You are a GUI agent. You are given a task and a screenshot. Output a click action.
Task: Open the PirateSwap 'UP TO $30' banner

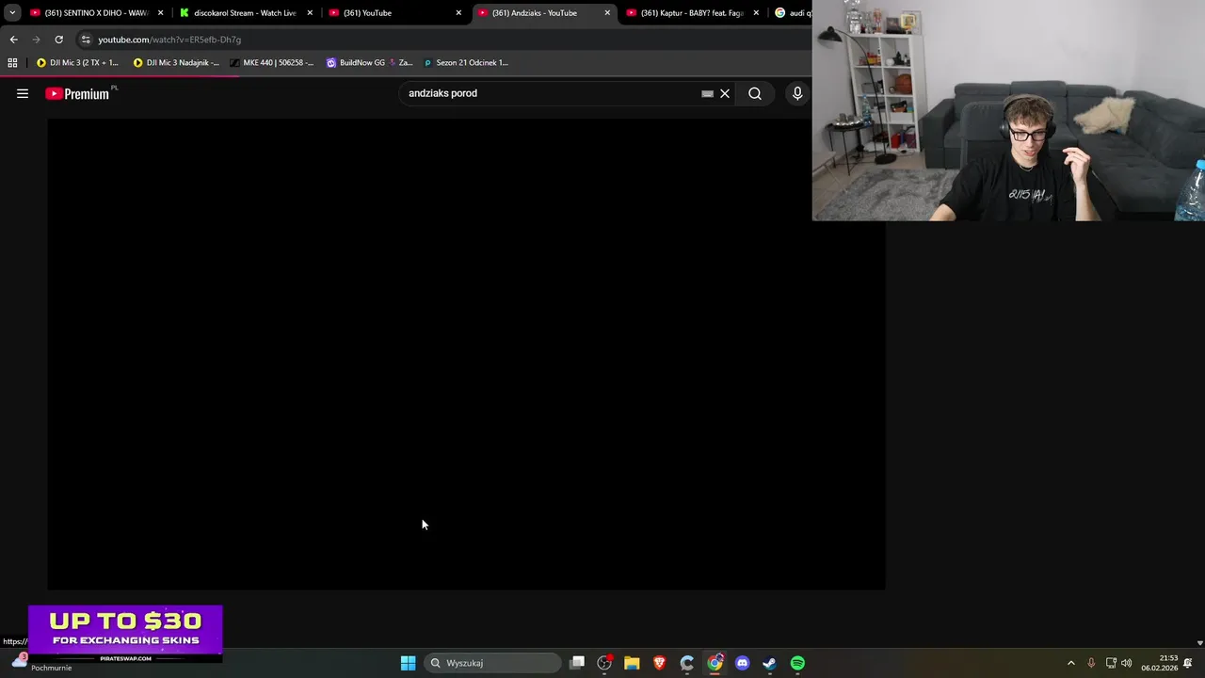[x=125, y=632]
